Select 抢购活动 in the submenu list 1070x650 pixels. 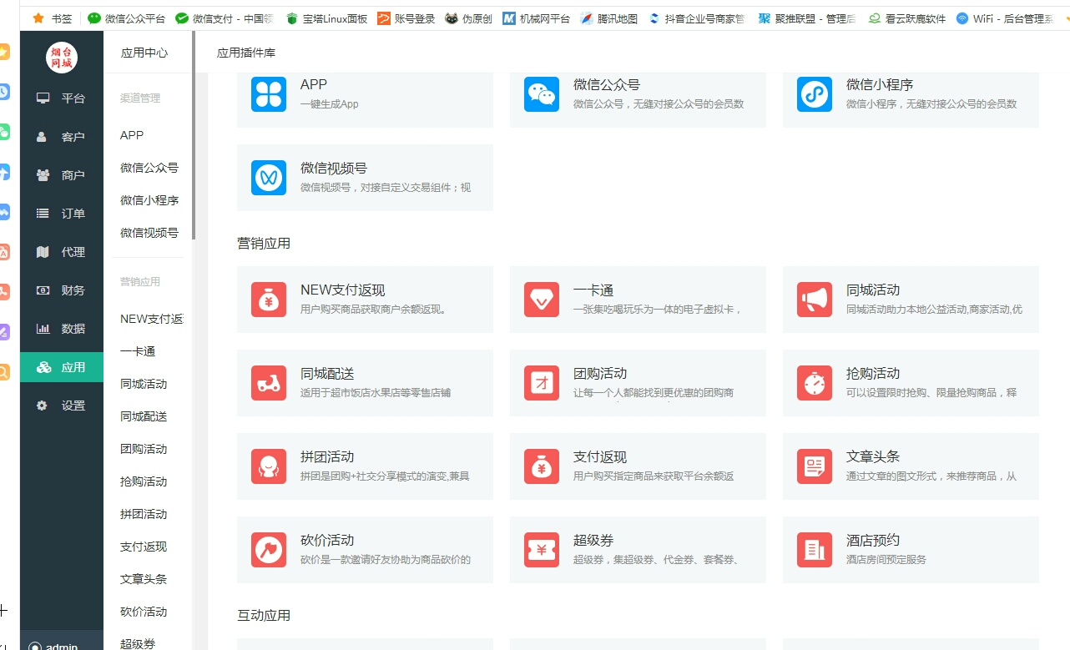tap(144, 481)
